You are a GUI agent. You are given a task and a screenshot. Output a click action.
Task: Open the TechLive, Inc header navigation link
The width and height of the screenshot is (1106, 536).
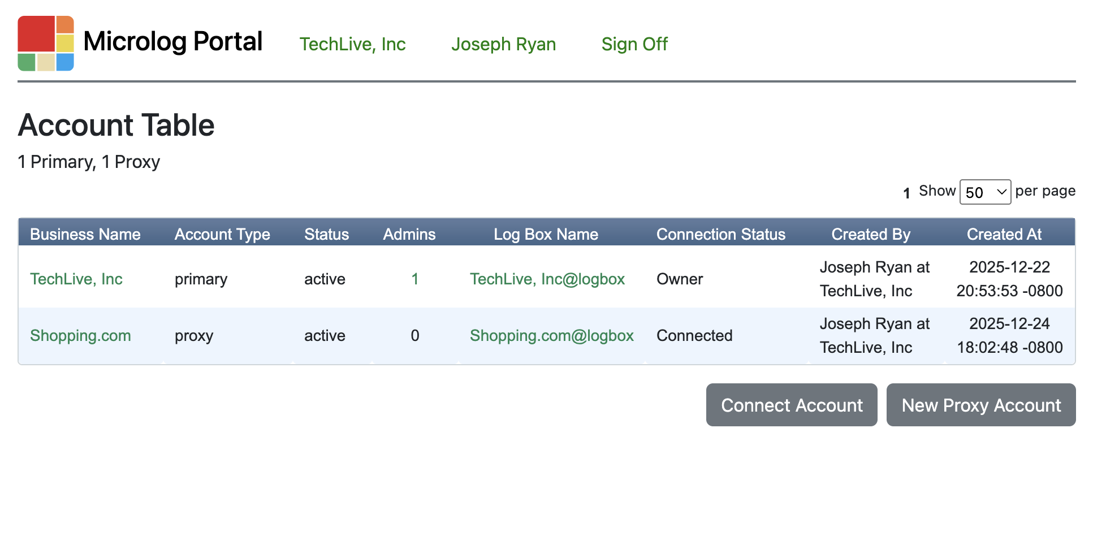[352, 44]
